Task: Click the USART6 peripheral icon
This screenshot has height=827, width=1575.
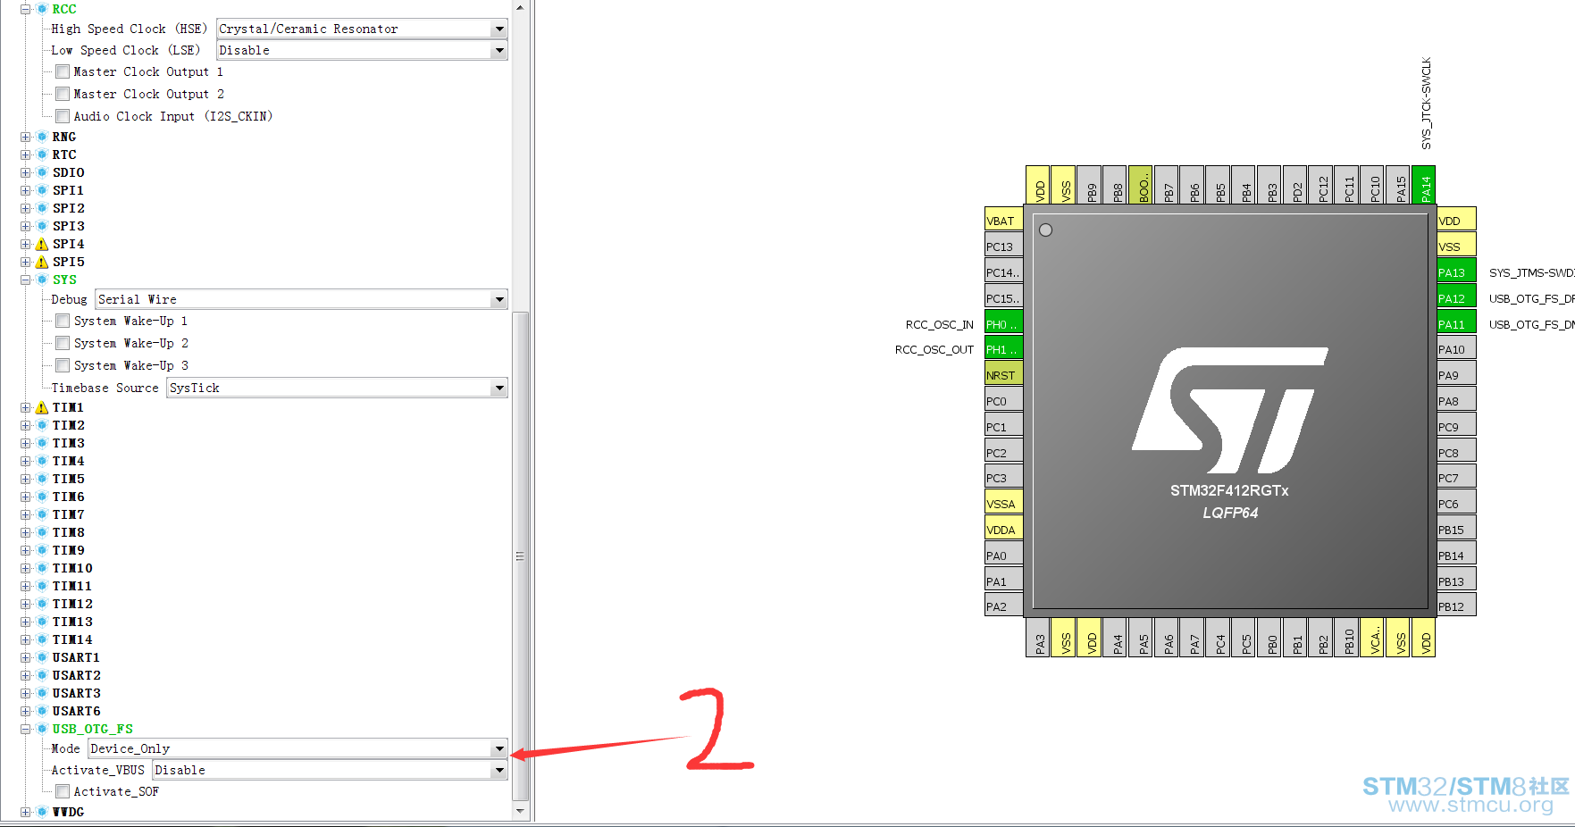Action: 41,711
